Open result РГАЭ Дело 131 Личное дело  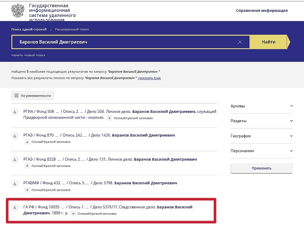point(110,159)
